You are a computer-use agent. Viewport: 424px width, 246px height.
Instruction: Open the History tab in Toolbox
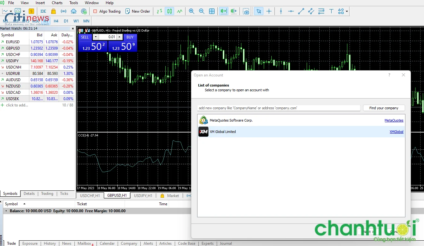[x=50, y=243]
